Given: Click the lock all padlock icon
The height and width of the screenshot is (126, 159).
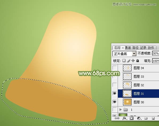Looking at the screenshot, I should [x=137, y=61].
